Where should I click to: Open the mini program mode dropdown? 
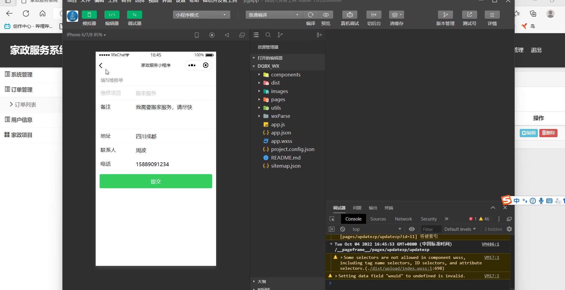pyautogui.click(x=201, y=15)
